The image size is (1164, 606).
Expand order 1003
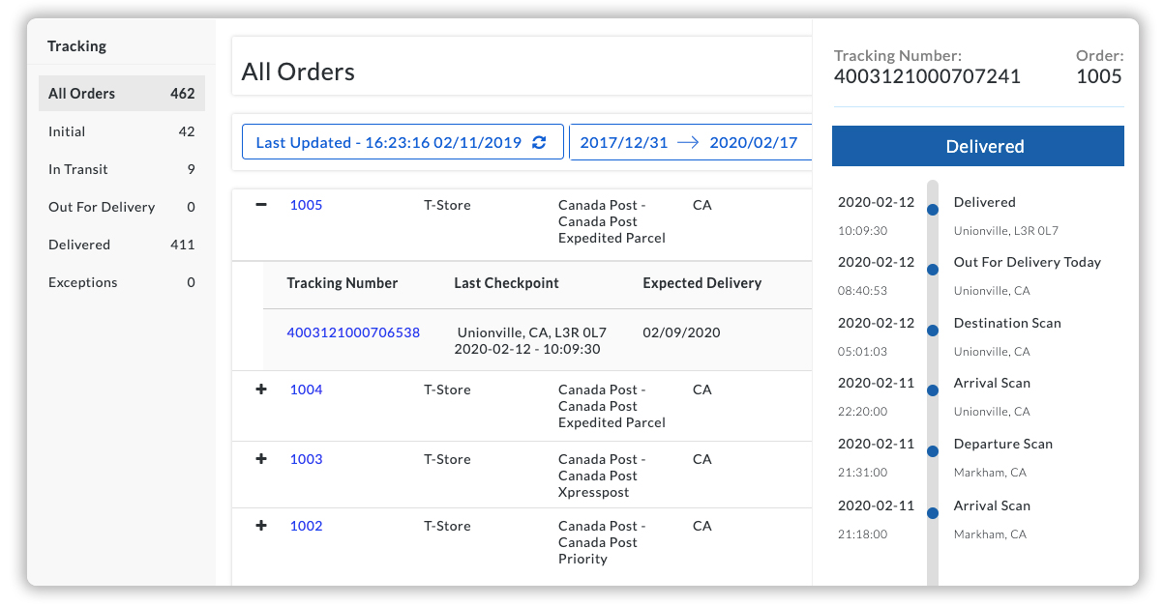260,459
